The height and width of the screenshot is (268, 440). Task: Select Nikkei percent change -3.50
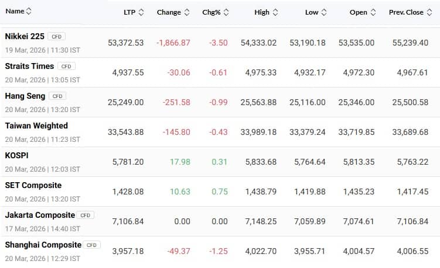click(x=218, y=43)
